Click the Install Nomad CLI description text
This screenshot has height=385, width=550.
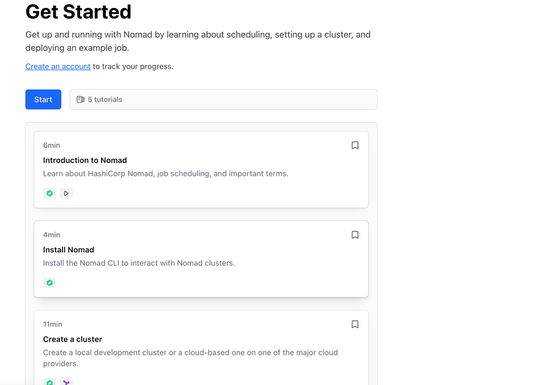click(x=138, y=263)
